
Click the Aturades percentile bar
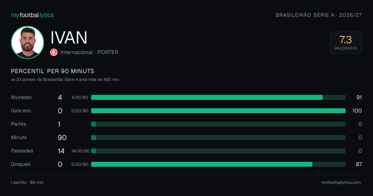point(218,97)
